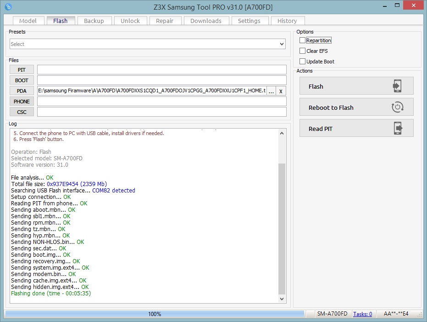Click the log vertical scrollbar thumb
The width and height of the screenshot is (427, 322).
tap(282, 229)
